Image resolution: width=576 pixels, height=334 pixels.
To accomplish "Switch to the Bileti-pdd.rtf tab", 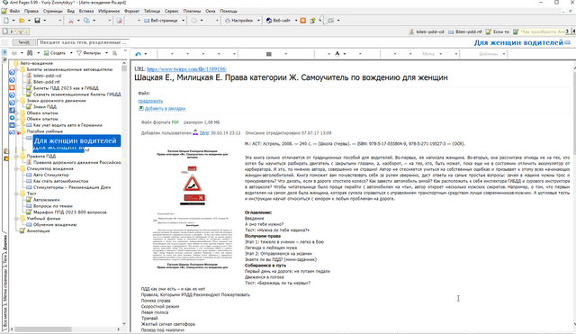I will click(x=465, y=32).
